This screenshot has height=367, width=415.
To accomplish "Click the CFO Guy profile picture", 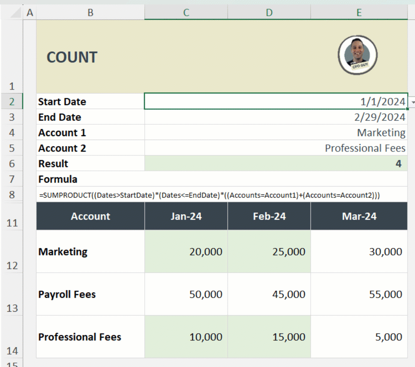I will (x=358, y=55).
